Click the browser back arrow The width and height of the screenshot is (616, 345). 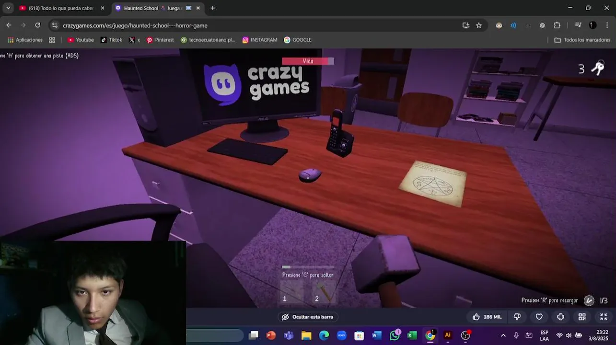pyautogui.click(x=9, y=25)
